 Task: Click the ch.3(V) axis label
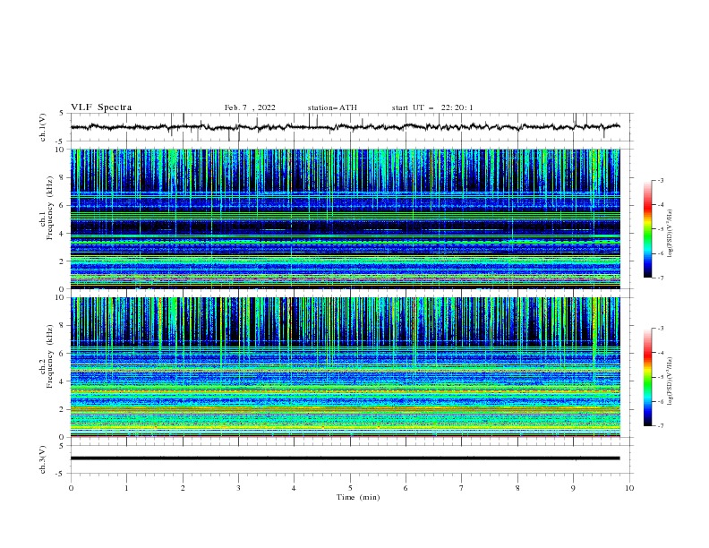(43, 459)
